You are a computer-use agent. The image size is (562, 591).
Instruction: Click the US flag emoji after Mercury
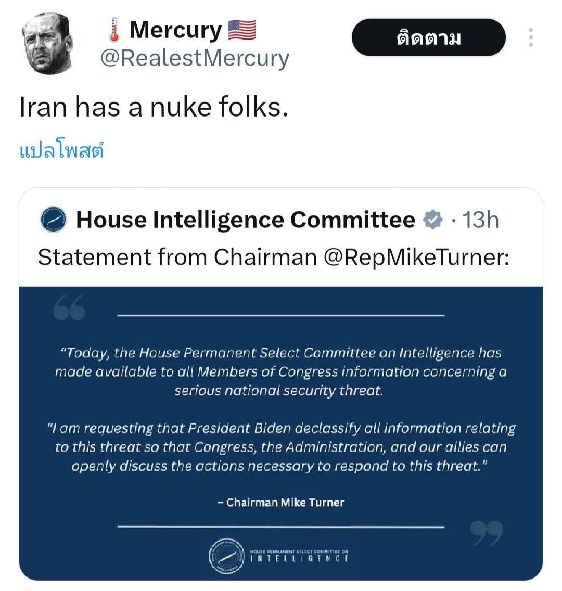pyautogui.click(x=242, y=30)
